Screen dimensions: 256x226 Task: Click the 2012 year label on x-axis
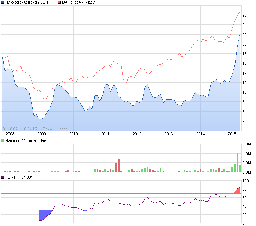point(137,134)
